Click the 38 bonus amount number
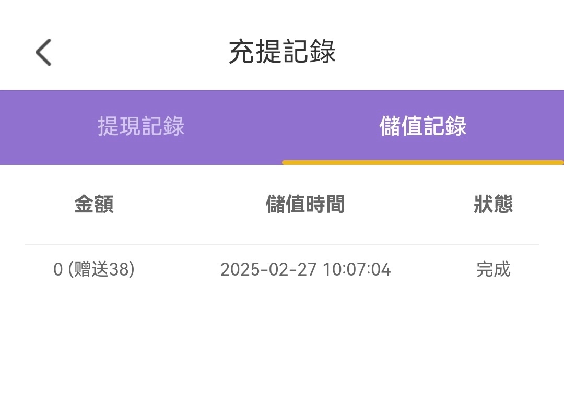The height and width of the screenshot is (405, 564). pos(119,269)
